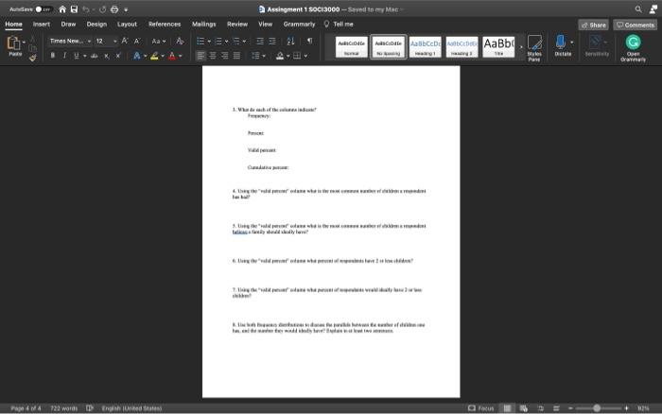662x414 pixels.
Task: Click Open Grammarly button
Action: (633, 48)
